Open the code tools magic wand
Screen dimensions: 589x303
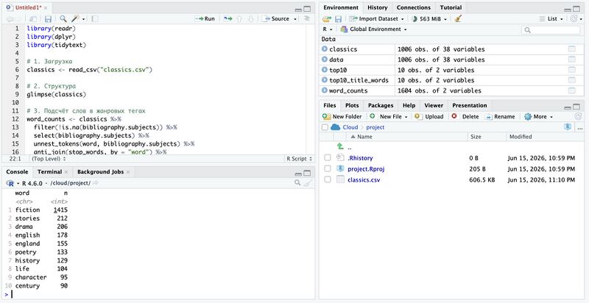pos(75,18)
